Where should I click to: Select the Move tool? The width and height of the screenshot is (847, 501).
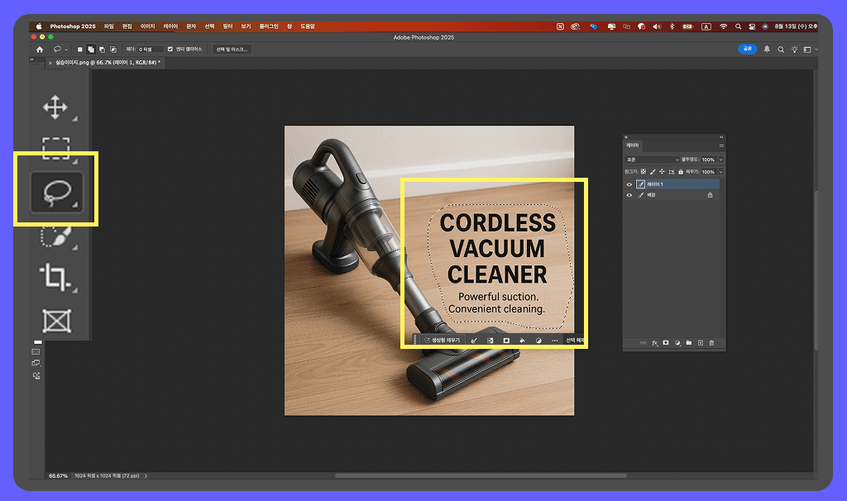click(55, 107)
